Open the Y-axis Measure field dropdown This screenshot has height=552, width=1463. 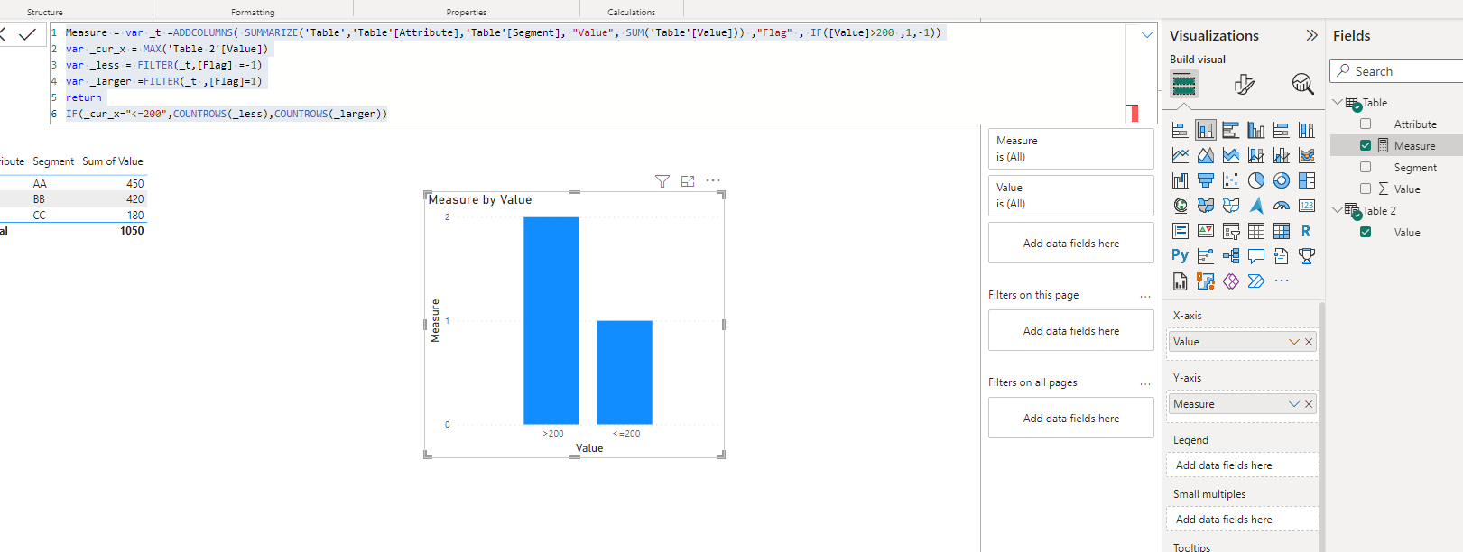click(x=1293, y=404)
